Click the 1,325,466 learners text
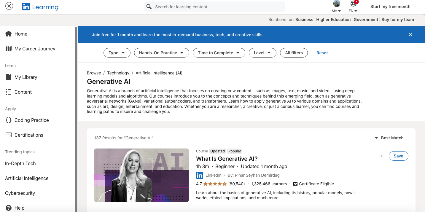 tap(269, 184)
